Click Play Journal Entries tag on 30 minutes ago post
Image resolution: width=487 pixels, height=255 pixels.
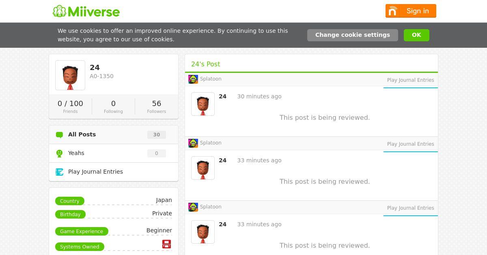pos(411,80)
